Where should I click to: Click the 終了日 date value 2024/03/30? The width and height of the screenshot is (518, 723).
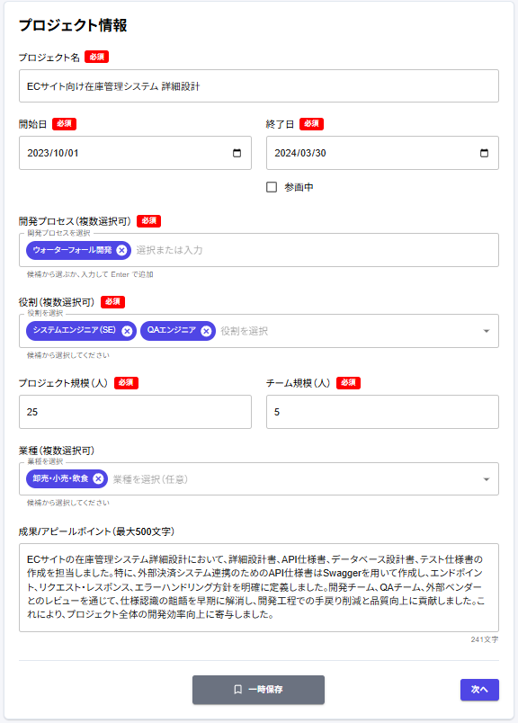coord(300,153)
